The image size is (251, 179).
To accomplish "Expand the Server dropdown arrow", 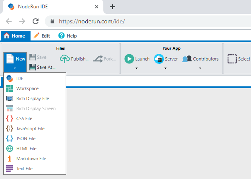I will tap(166, 68).
